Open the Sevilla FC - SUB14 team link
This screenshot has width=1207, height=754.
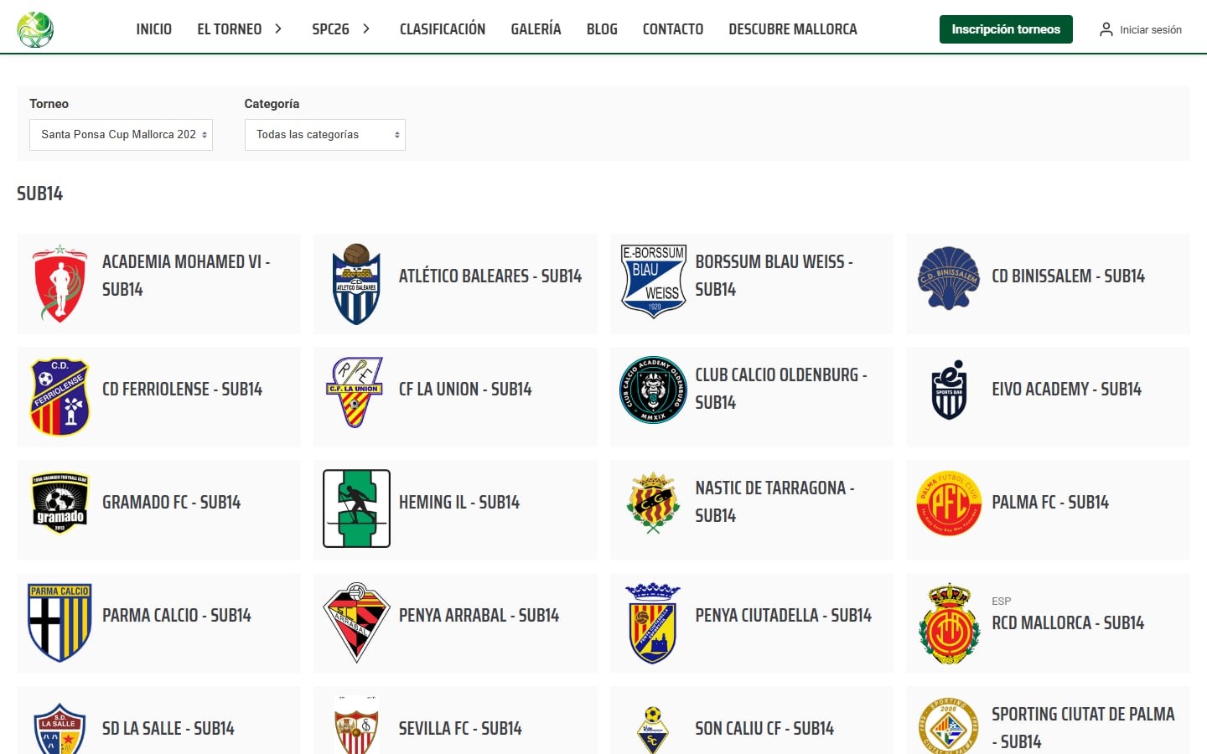point(460,729)
